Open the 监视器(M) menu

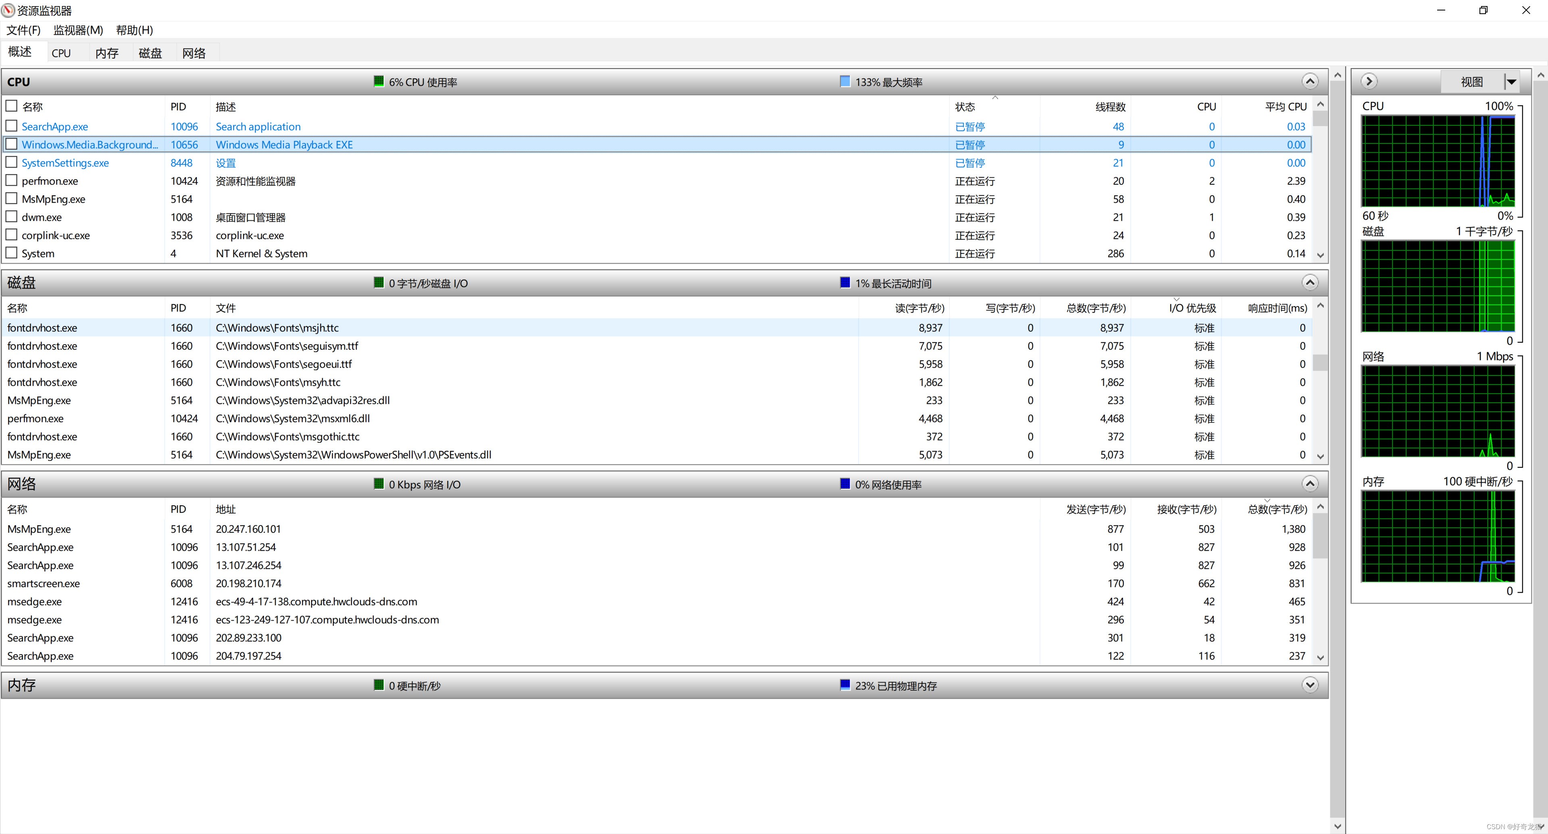click(x=78, y=30)
